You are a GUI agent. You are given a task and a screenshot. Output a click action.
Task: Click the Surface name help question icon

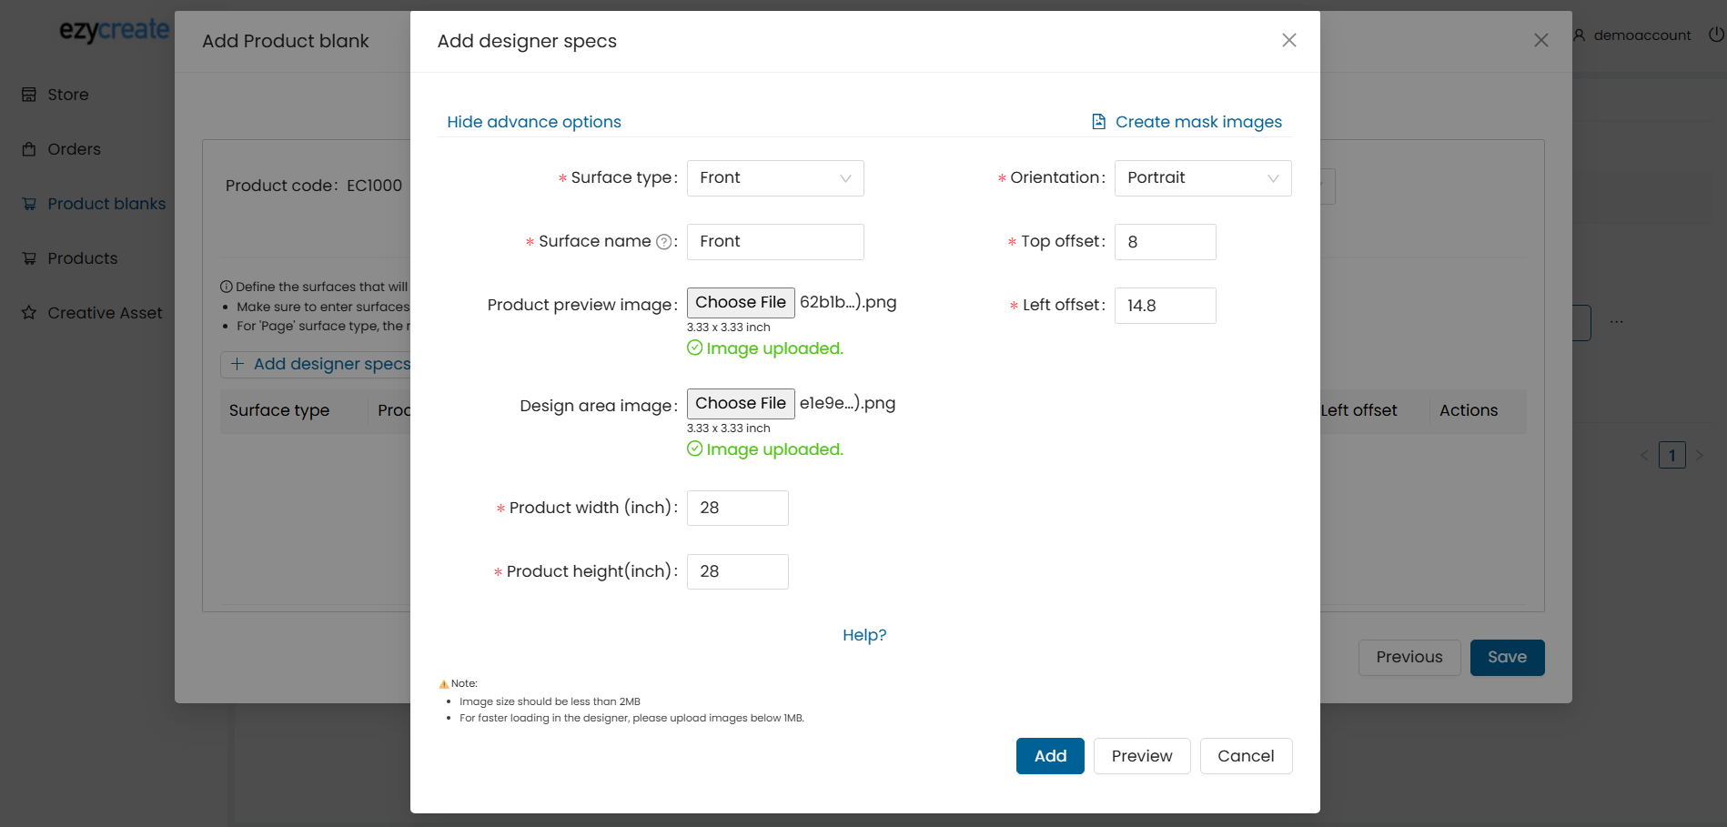664,242
